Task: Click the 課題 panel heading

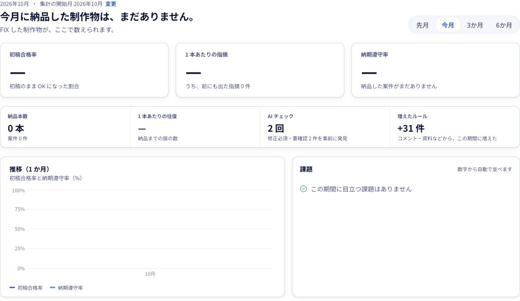Action: (306, 169)
